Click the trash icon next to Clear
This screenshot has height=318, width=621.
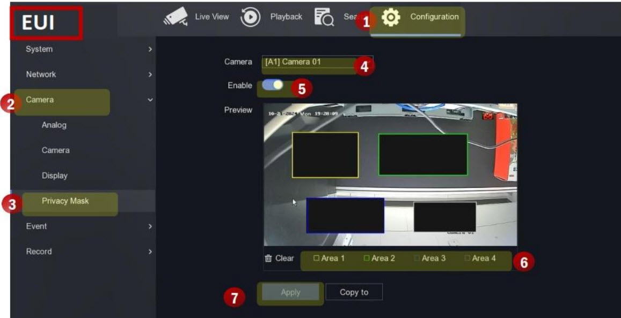click(268, 259)
